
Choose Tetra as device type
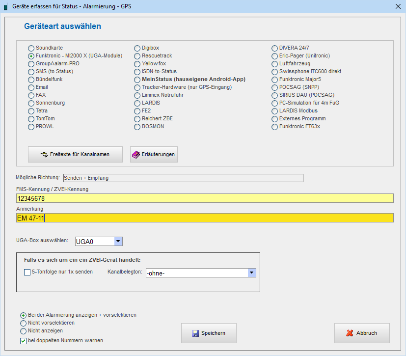tap(31, 111)
